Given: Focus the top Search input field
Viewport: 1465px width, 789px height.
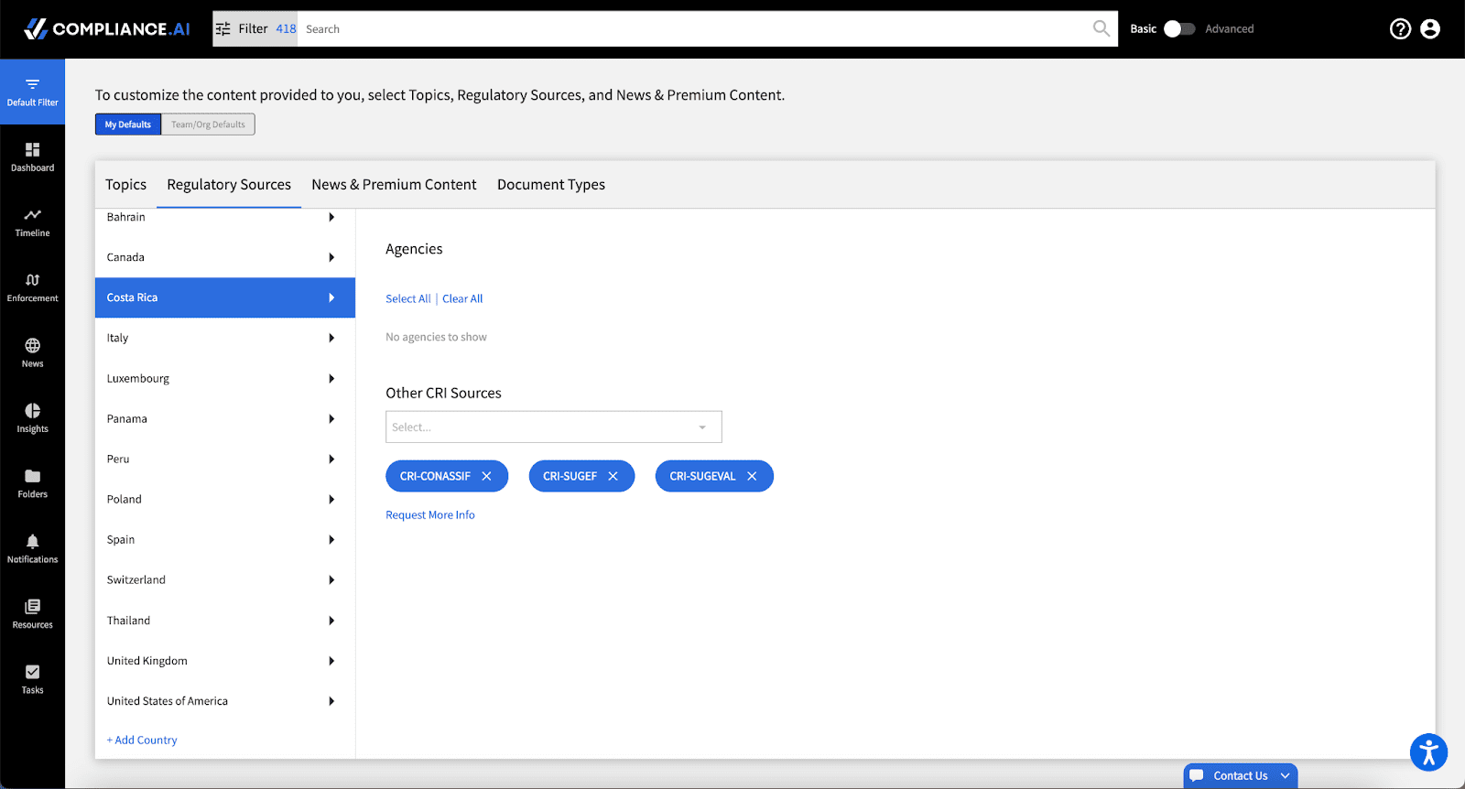Looking at the screenshot, I should point(696,29).
